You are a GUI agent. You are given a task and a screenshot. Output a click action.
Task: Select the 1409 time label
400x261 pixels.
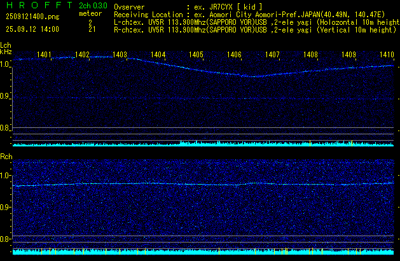[348, 55]
